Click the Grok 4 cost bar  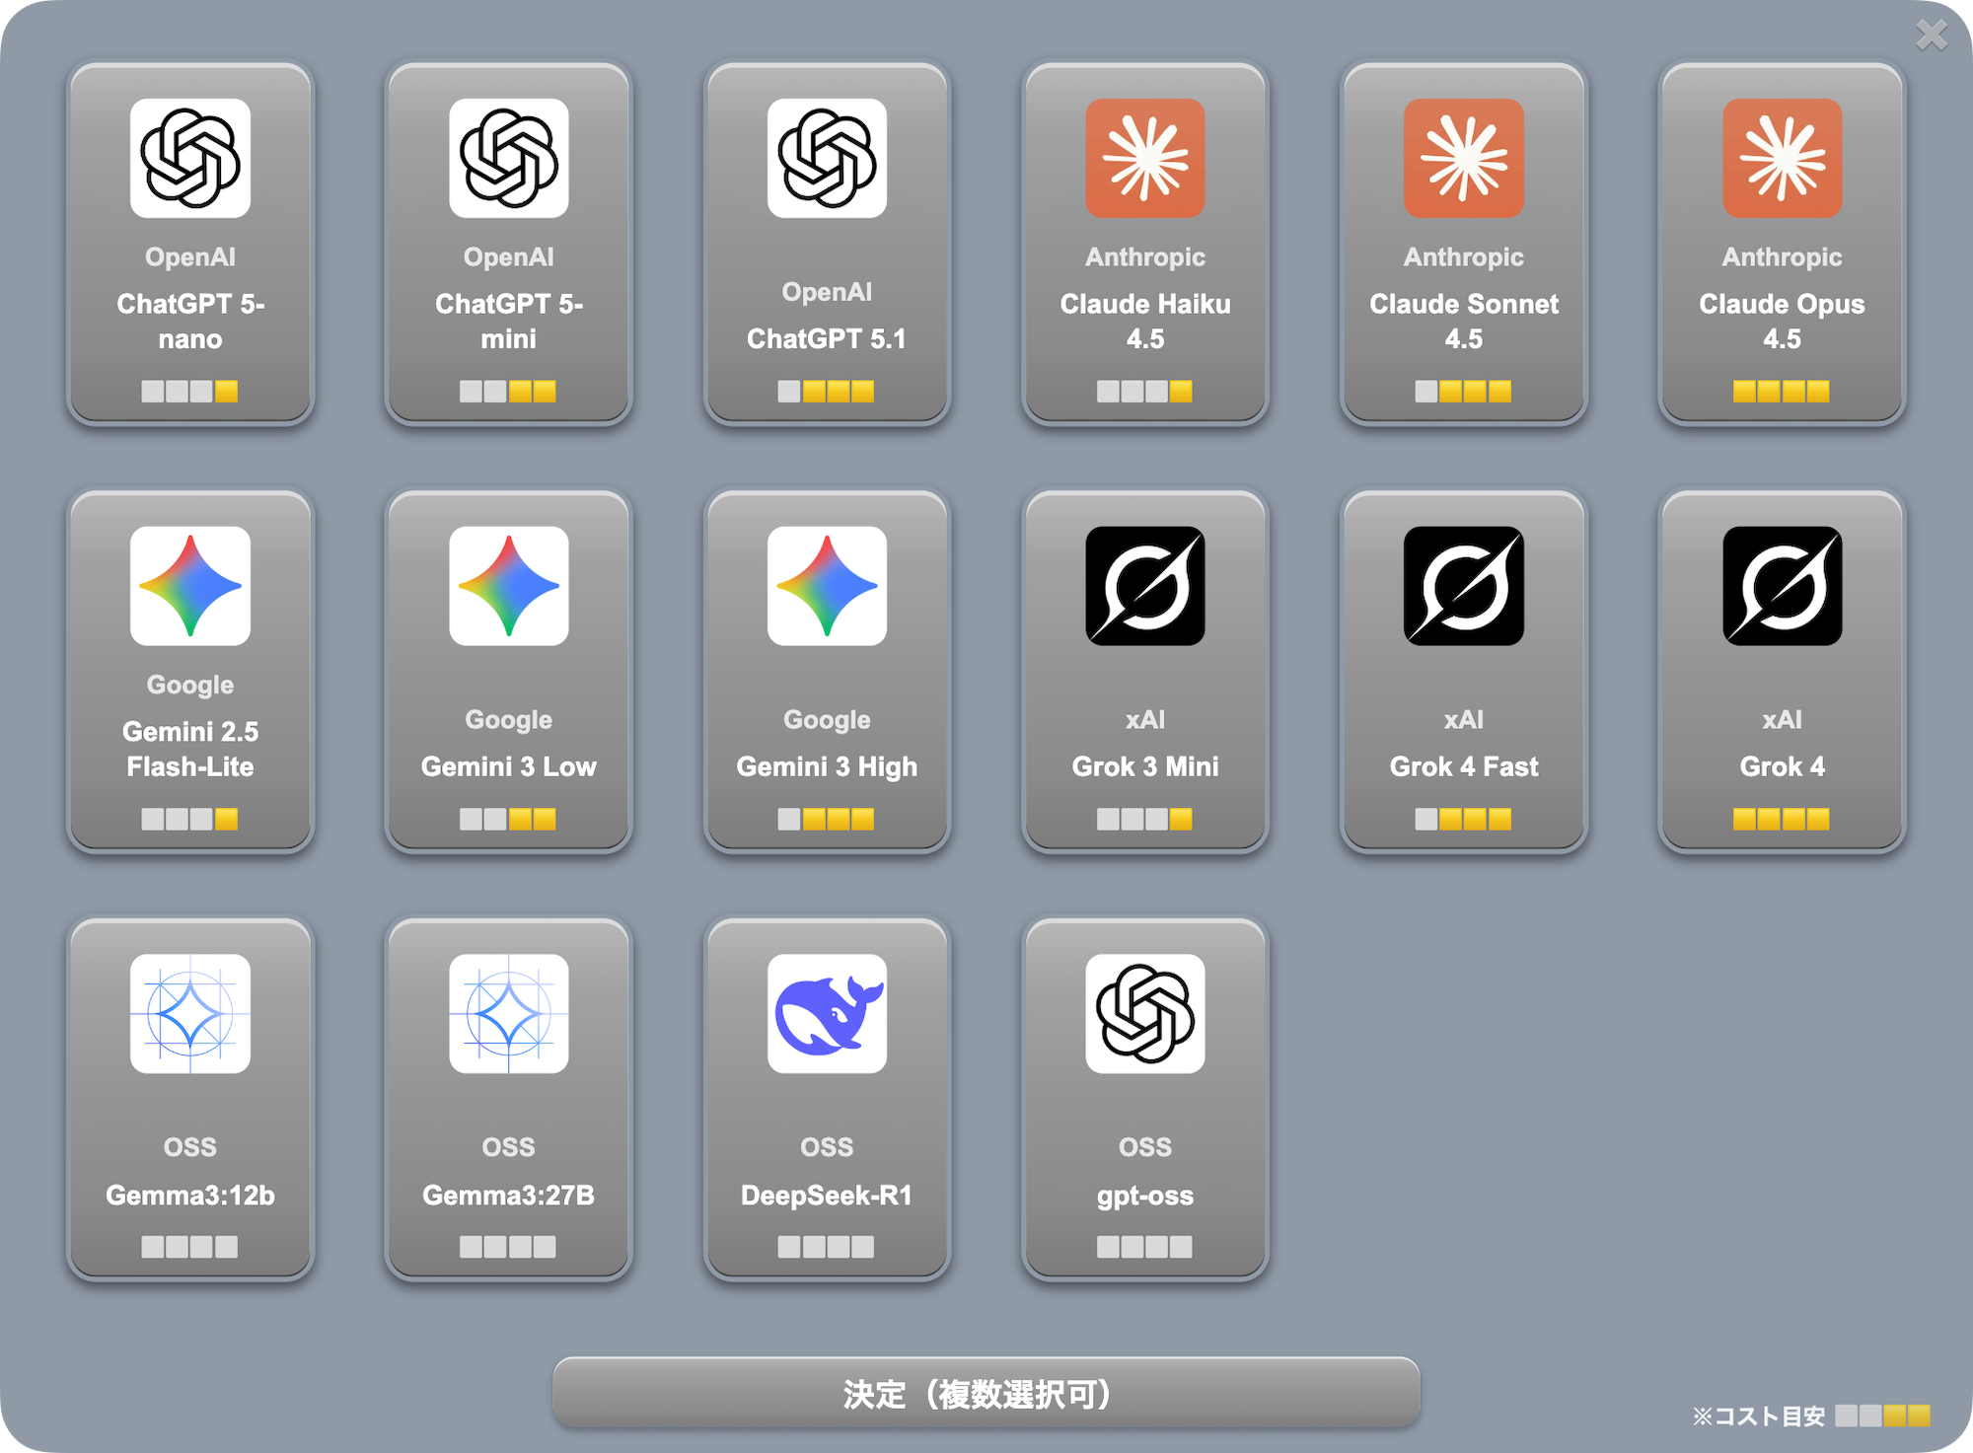[x=1782, y=819]
